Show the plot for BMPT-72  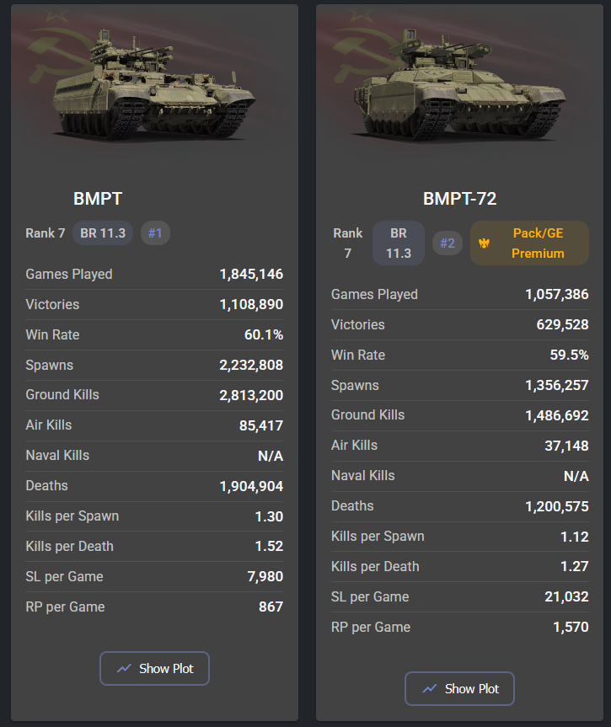[459, 688]
